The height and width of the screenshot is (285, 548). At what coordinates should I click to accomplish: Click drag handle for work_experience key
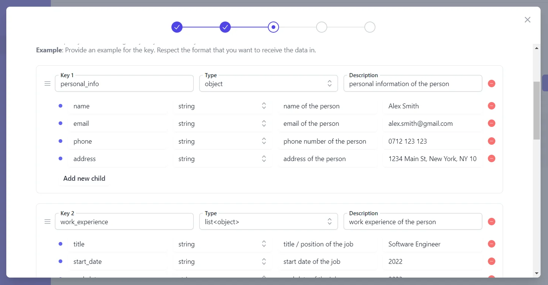coord(47,222)
